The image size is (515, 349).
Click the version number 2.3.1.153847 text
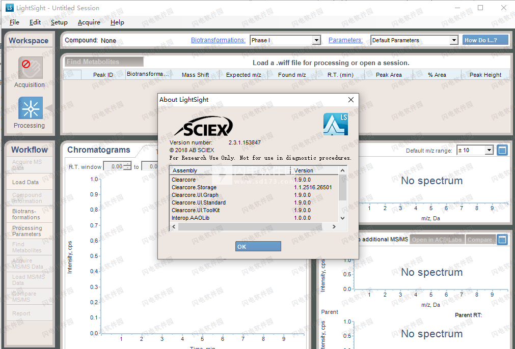pos(245,142)
